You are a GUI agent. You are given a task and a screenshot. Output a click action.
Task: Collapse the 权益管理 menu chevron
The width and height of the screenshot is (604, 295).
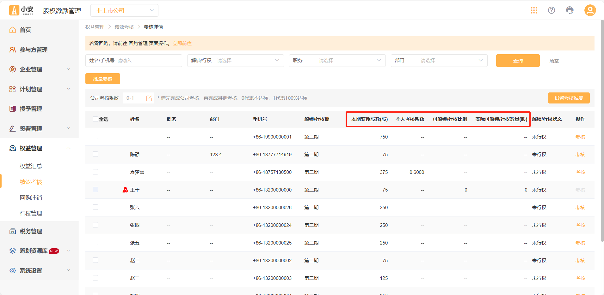pyautogui.click(x=69, y=148)
